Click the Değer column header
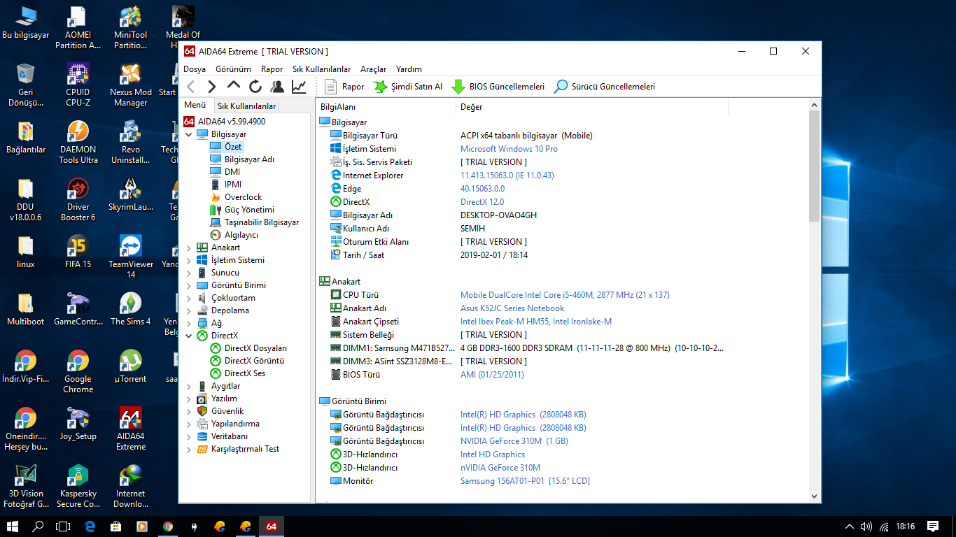This screenshot has height=537, width=956. (592, 107)
